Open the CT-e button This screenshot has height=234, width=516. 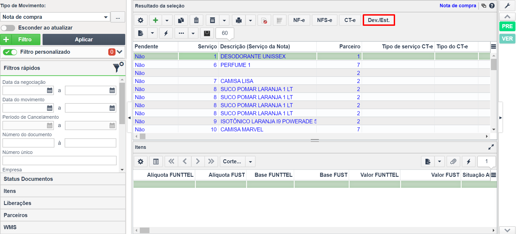click(x=350, y=20)
